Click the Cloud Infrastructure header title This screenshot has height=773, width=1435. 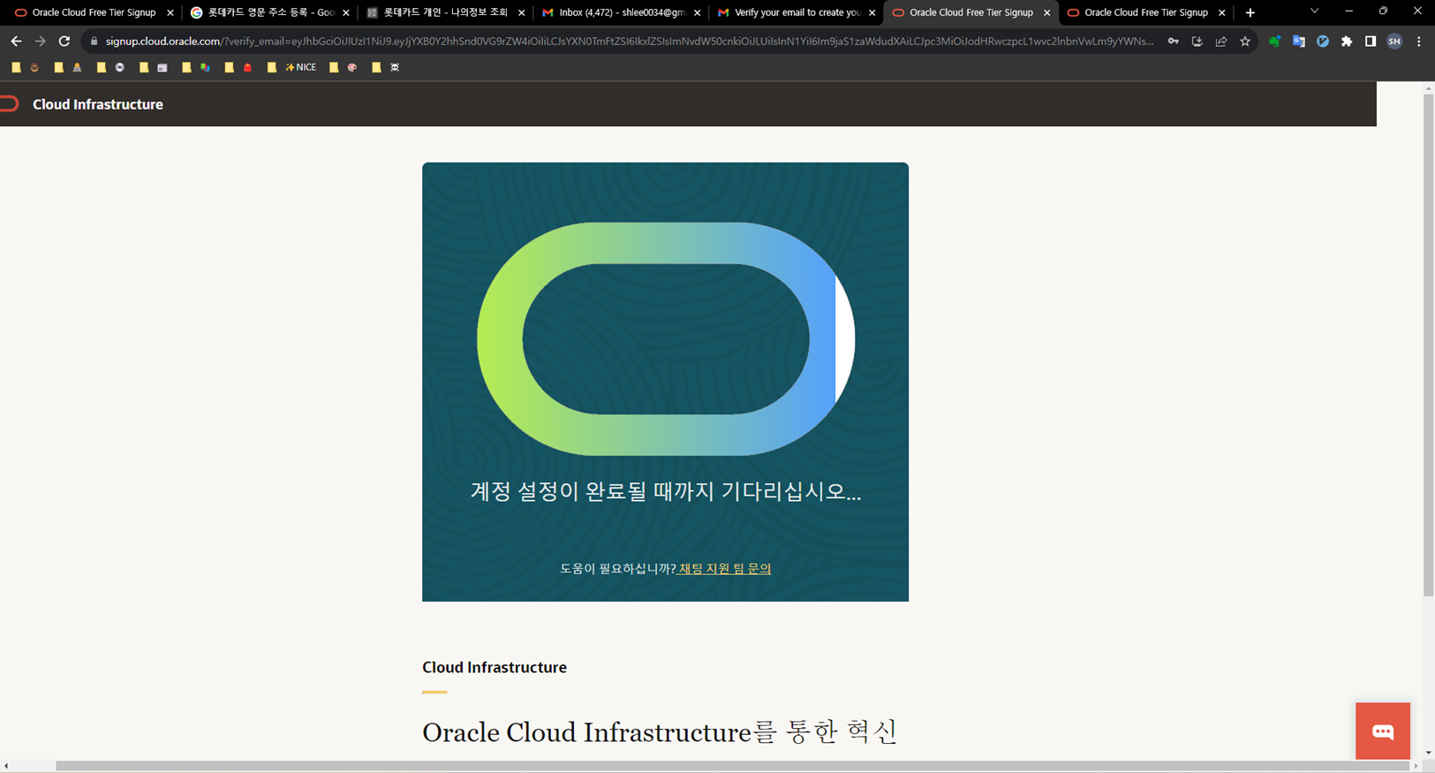[x=98, y=104]
